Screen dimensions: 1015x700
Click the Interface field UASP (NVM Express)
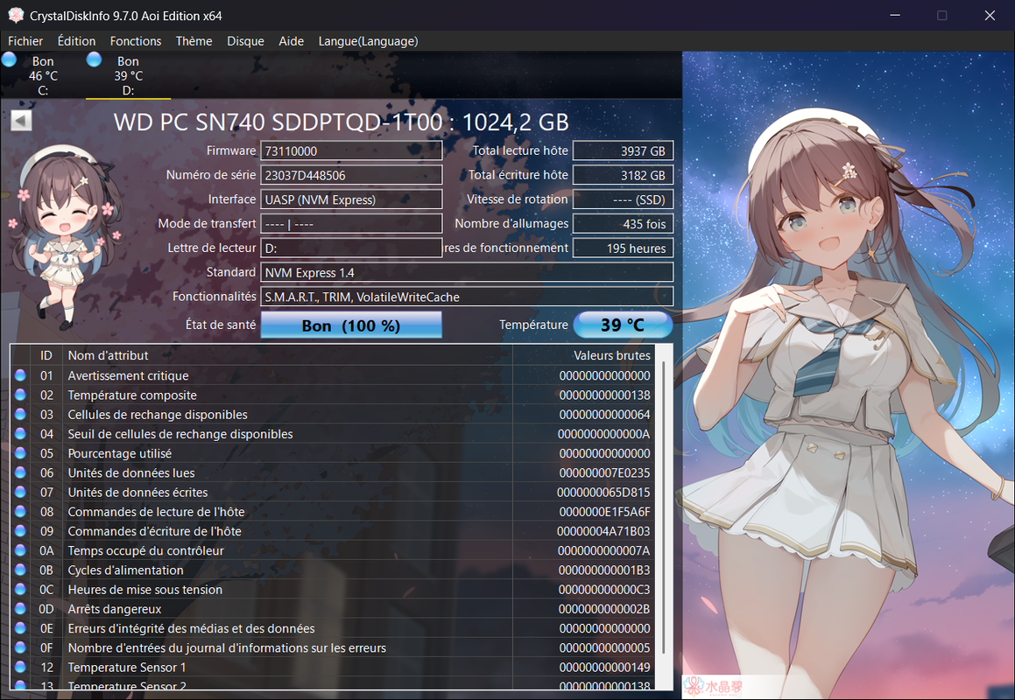pos(351,199)
